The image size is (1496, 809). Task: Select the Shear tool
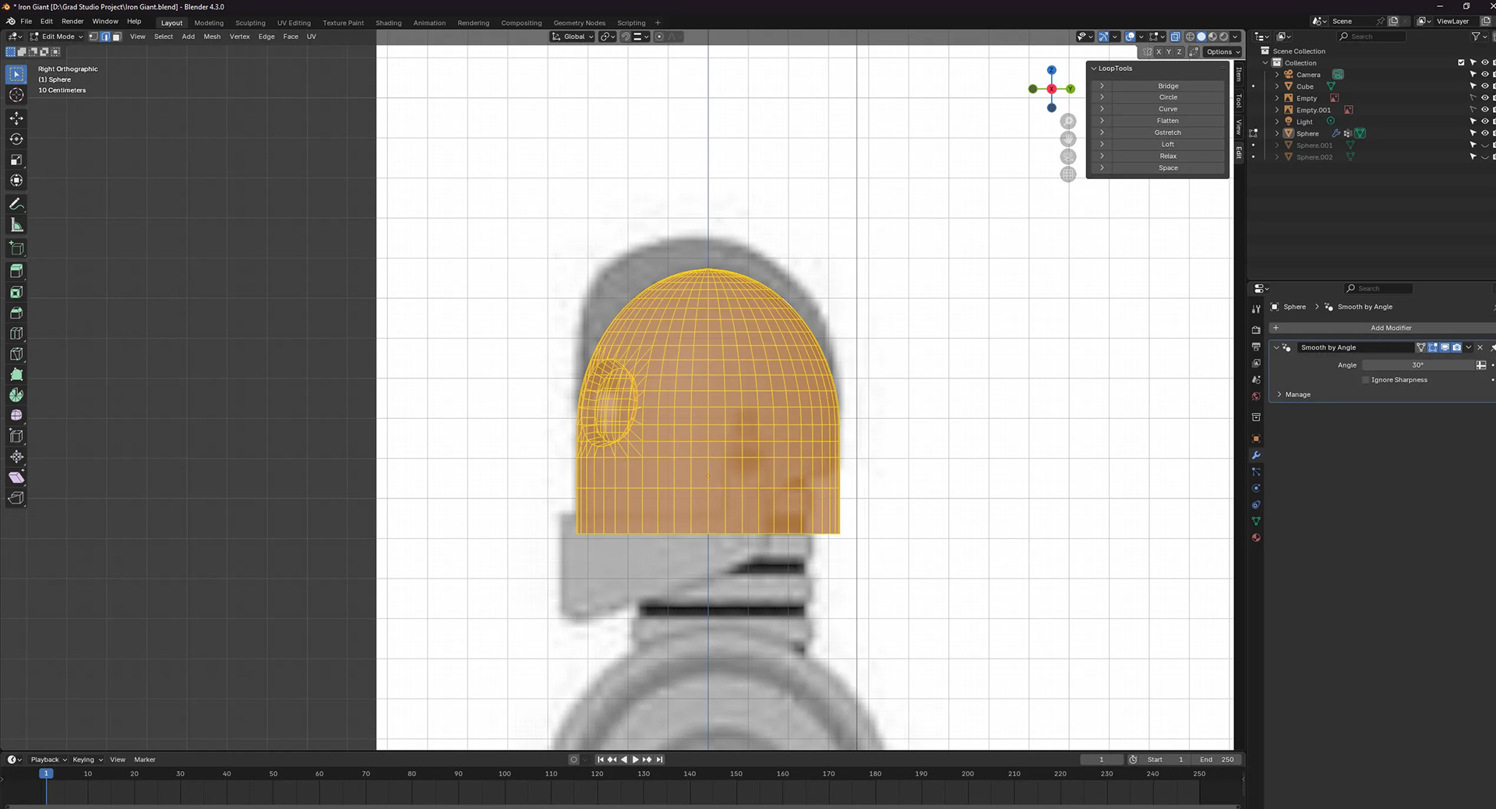pos(16,477)
